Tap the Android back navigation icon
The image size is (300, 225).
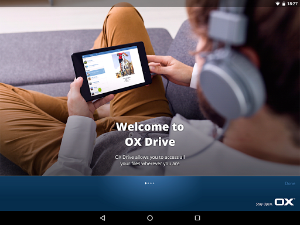103,218
